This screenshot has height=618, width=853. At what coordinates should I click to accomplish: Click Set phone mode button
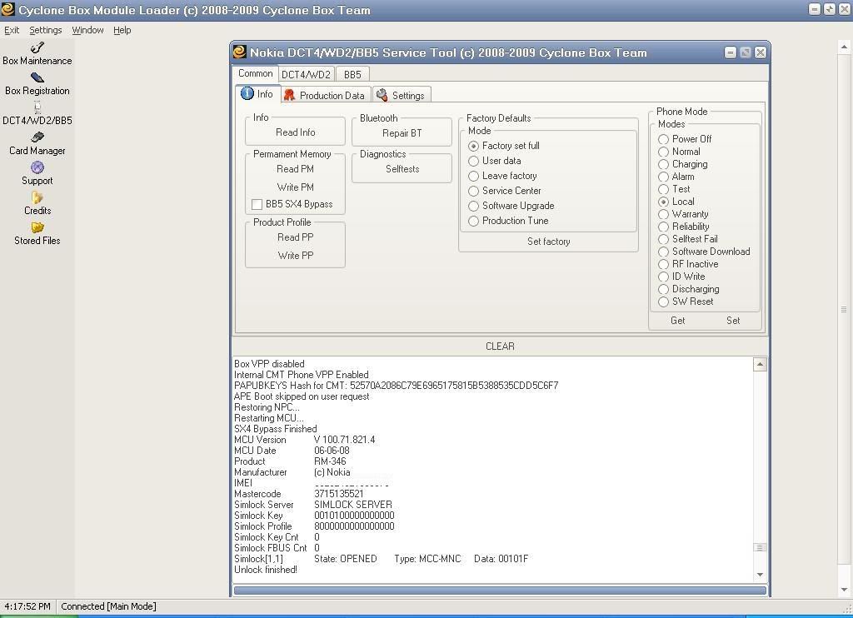click(x=733, y=321)
